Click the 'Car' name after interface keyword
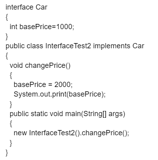The width and height of the screenshot is (158, 160). (x=41, y=7)
